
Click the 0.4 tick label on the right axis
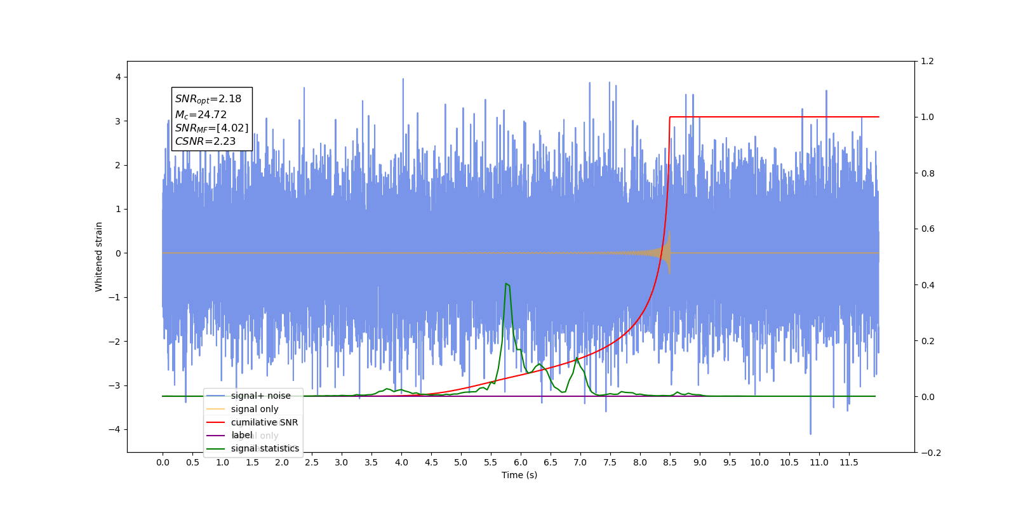coord(928,285)
